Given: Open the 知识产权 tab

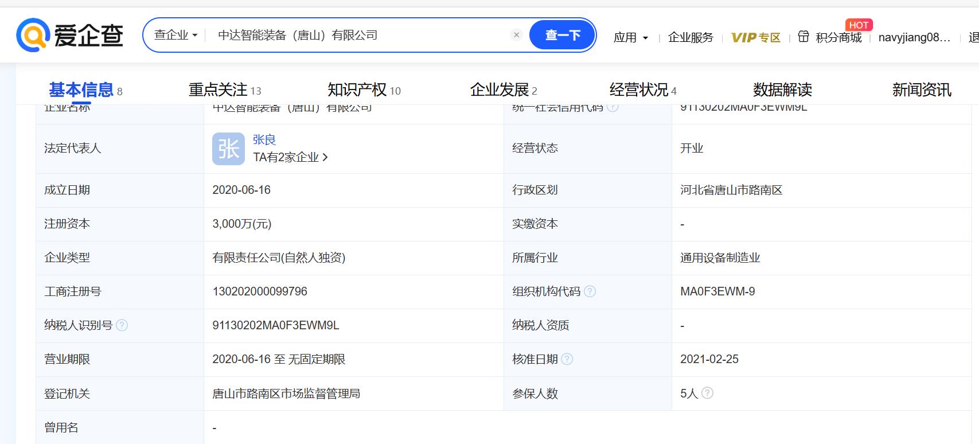Looking at the screenshot, I should point(364,90).
